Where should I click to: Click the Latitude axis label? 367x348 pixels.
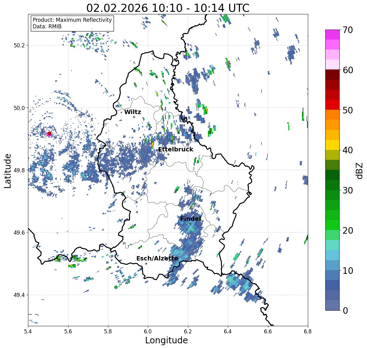tap(8, 171)
